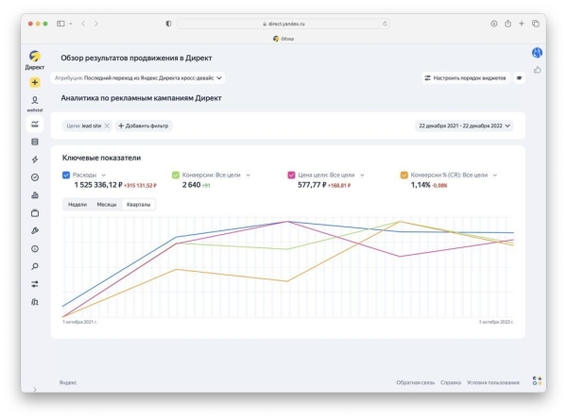Click the yellow plus create button in sidebar

pos(35,83)
